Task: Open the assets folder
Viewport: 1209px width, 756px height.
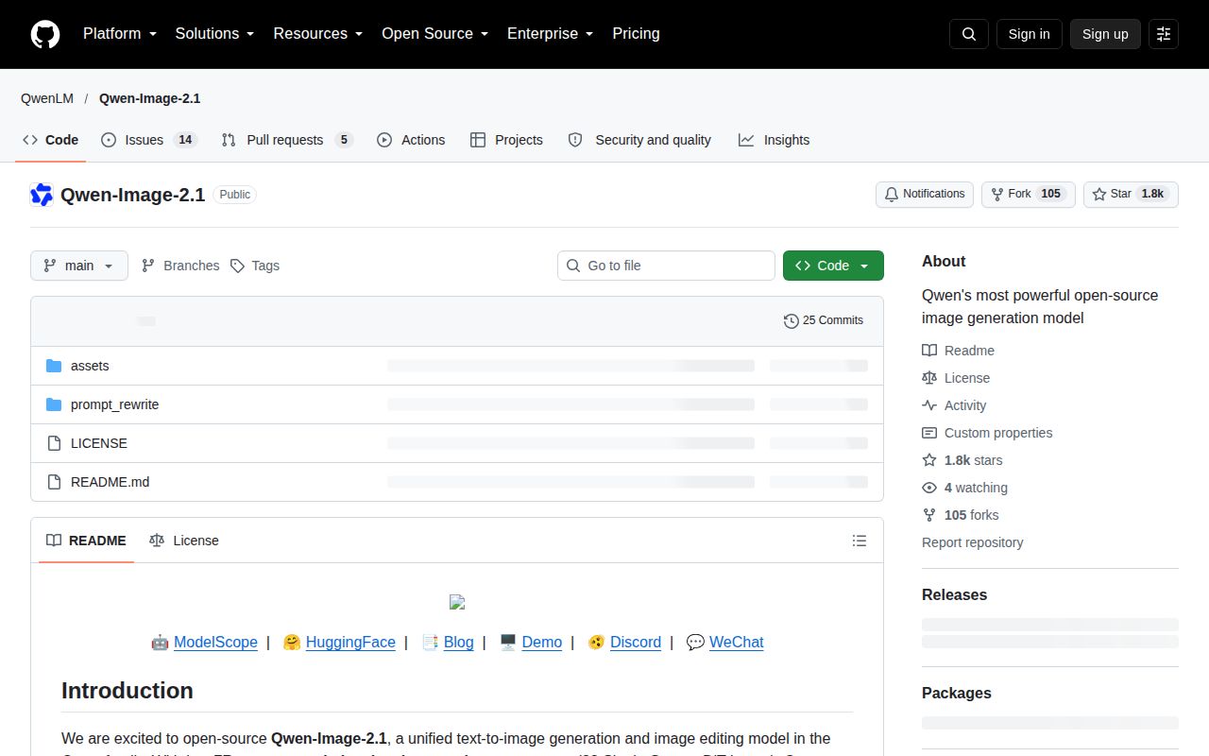Action: click(x=90, y=366)
